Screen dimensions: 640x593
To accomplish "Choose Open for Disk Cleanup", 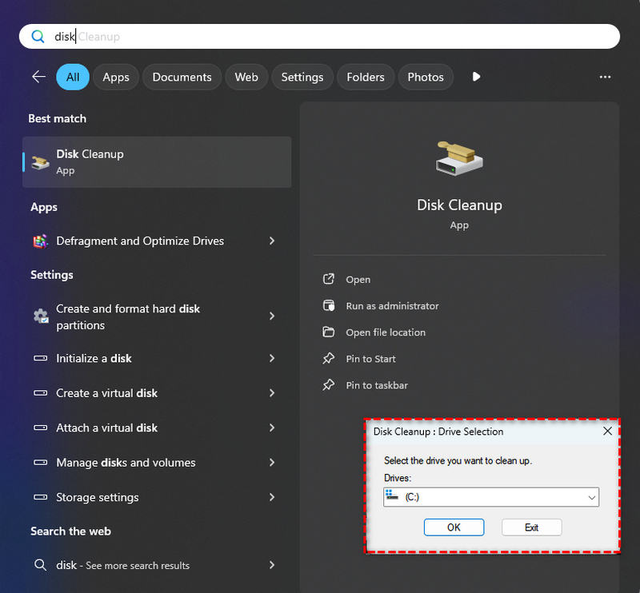I will coord(358,280).
